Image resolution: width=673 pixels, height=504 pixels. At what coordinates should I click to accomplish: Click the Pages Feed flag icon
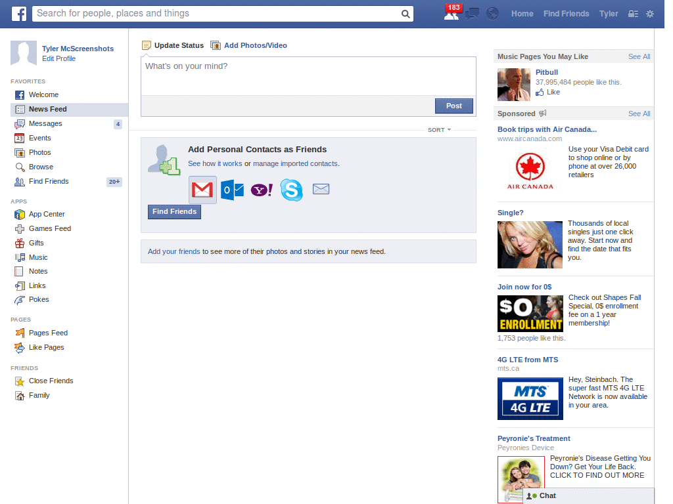point(19,333)
